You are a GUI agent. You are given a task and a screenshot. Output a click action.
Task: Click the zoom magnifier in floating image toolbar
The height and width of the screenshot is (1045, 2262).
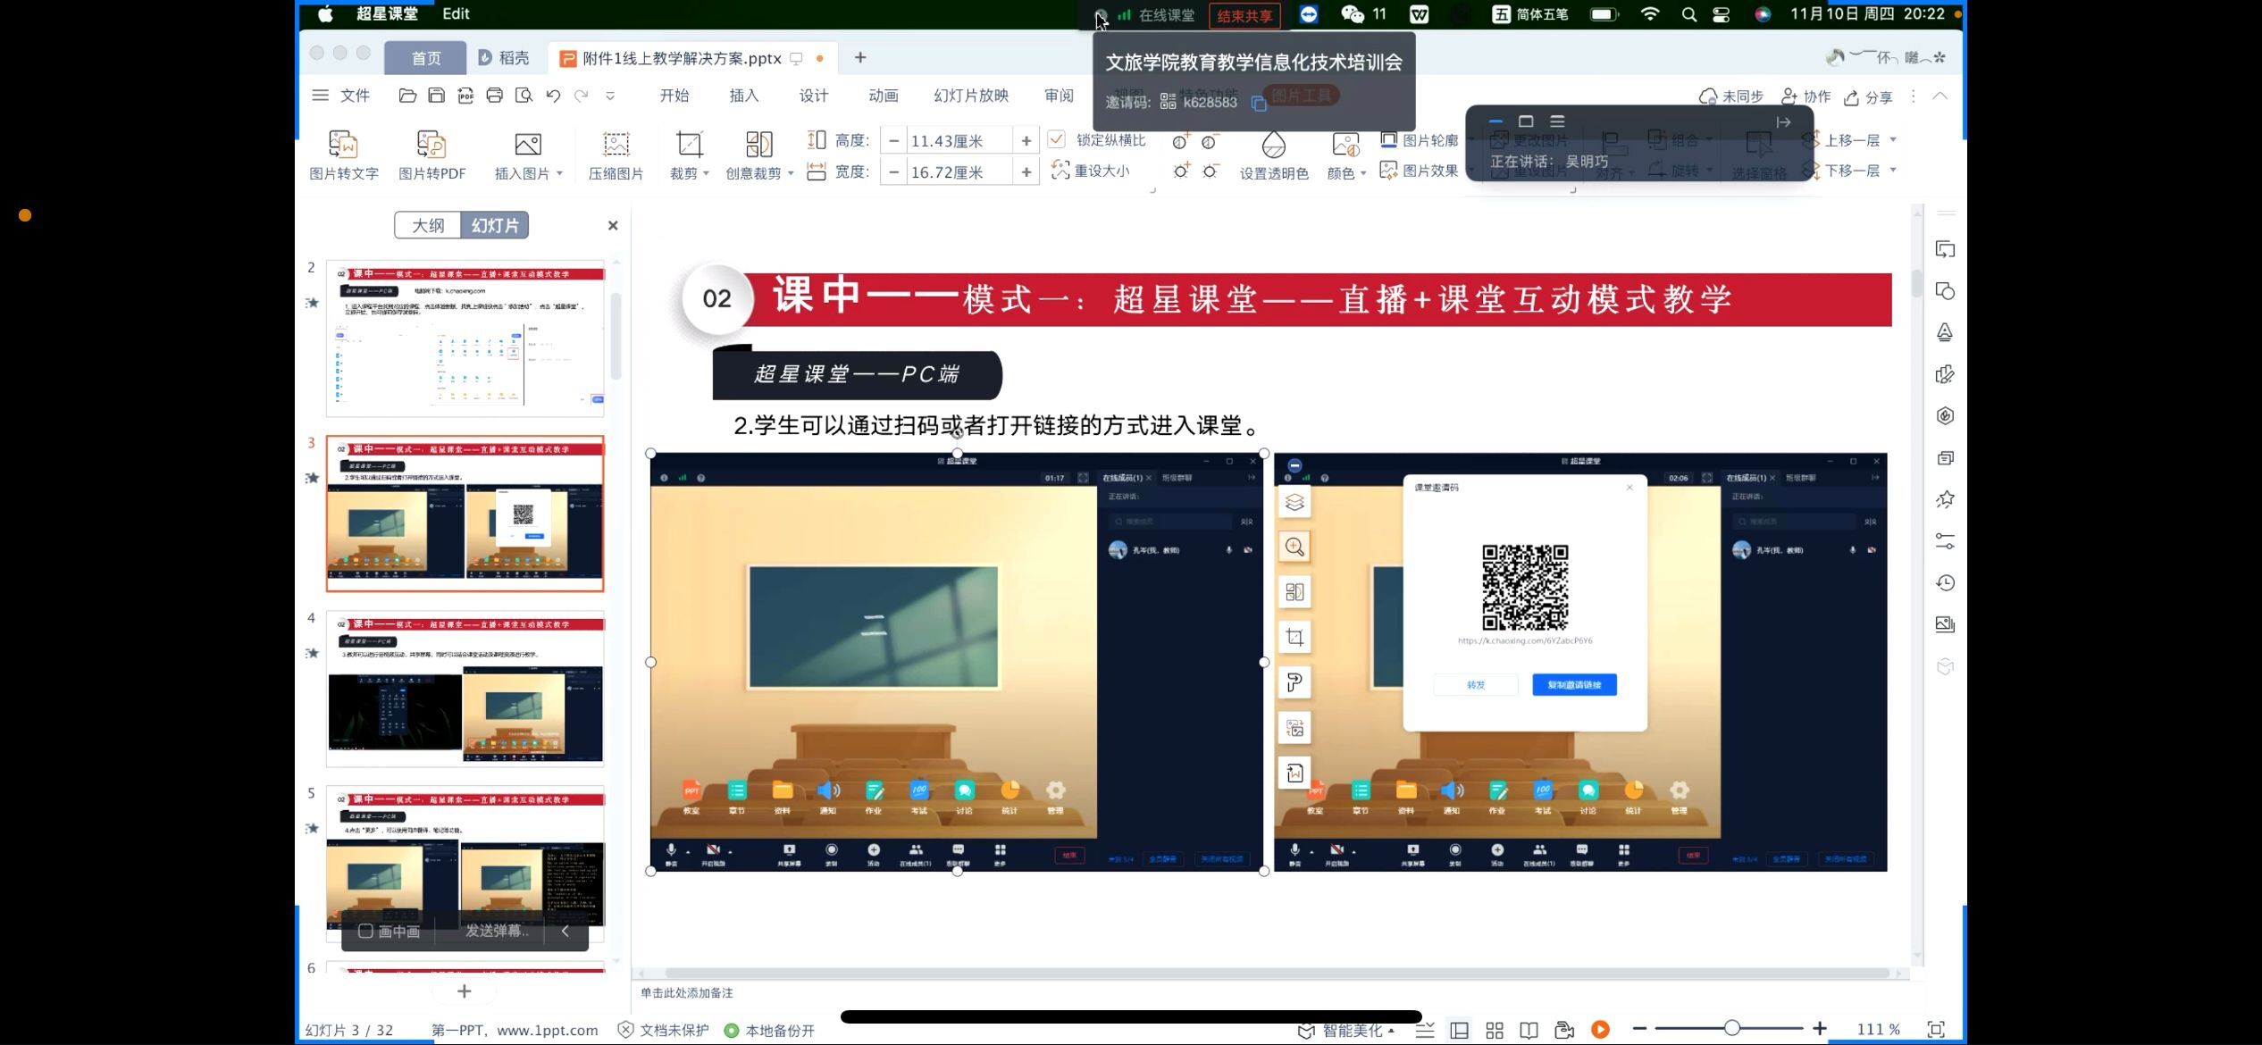coord(1294,547)
